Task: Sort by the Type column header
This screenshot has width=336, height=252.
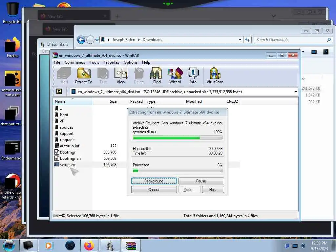Action: click(x=164, y=101)
